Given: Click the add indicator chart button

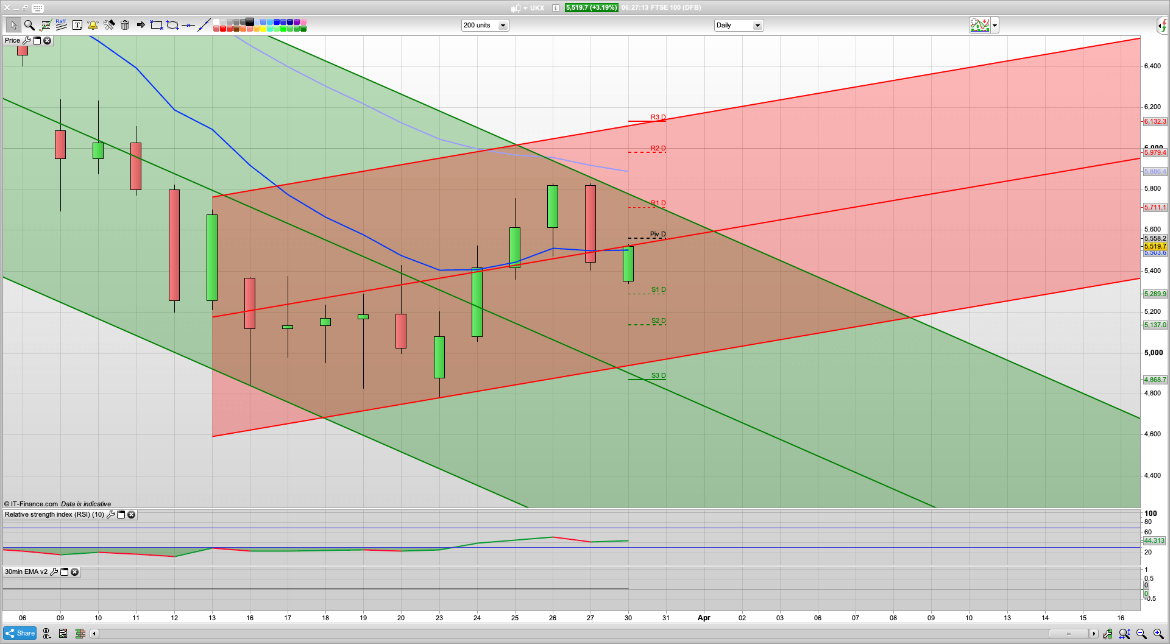Looking at the screenshot, I should tap(980, 25).
